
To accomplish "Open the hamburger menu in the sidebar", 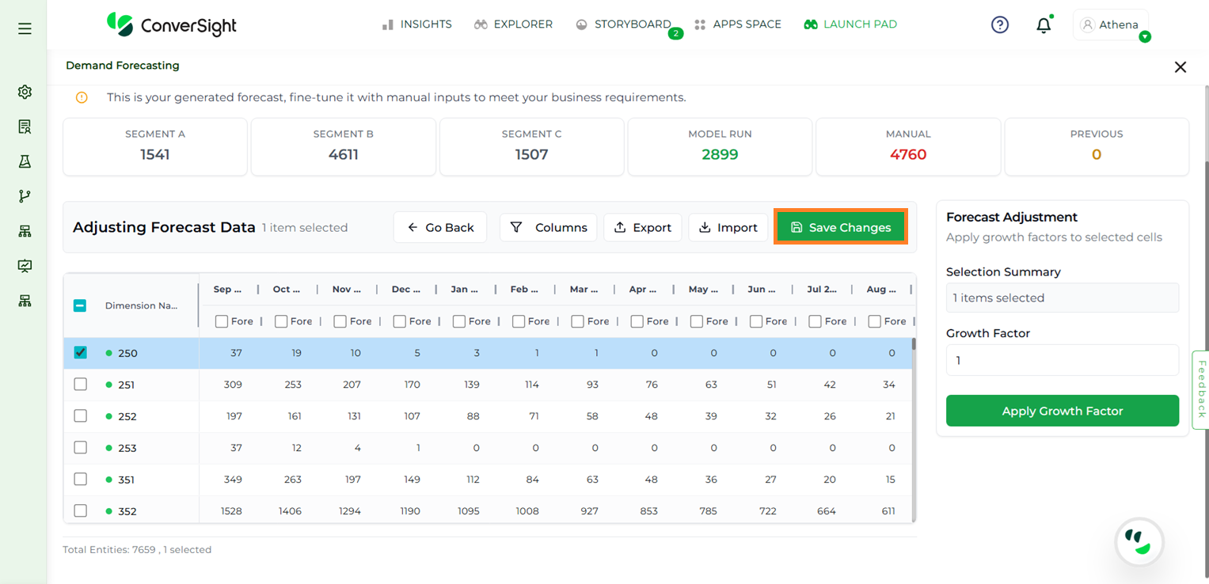I will [x=25, y=28].
